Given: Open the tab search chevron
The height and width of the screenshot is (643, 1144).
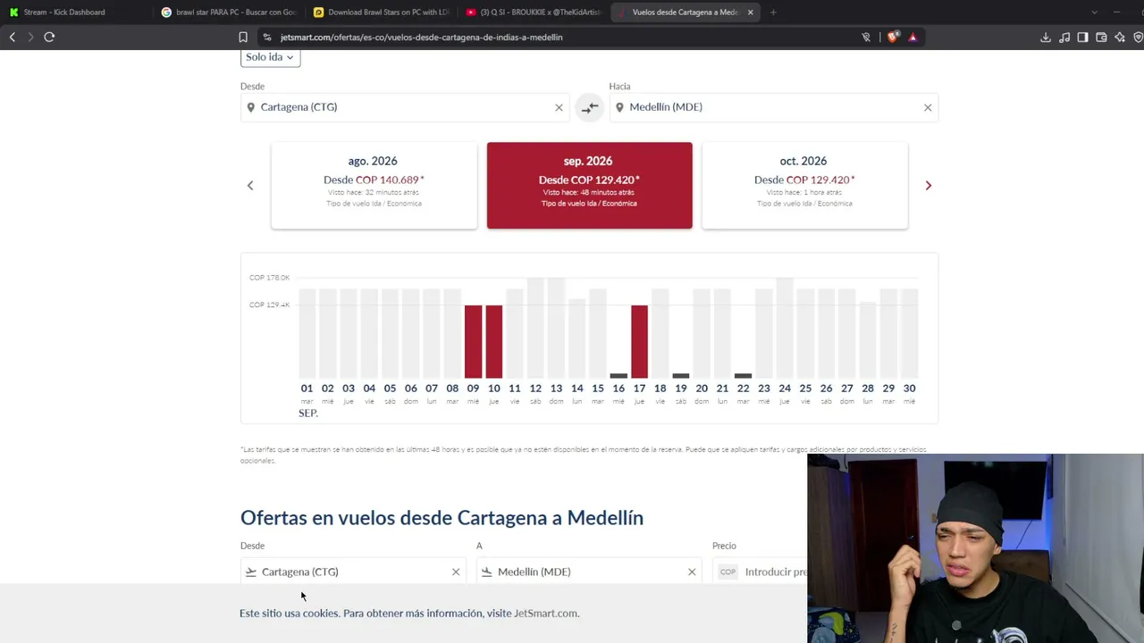Looking at the screenshot, I should point(1094,13).
